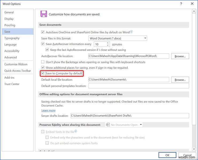Image resolution: width=198 pixels, height=160 pixels.
Task: Click the embed fonts info icon
Action: click(76, 131)
